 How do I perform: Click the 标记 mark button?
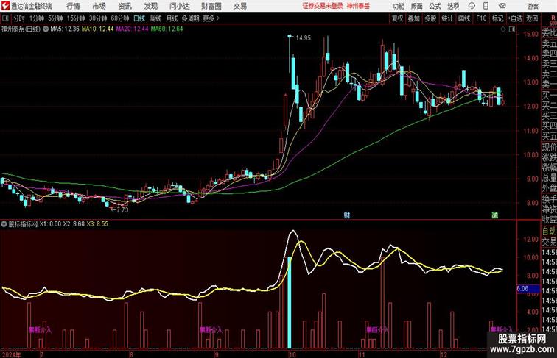point(497,18)
